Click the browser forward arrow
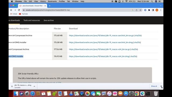 [15, 10]
